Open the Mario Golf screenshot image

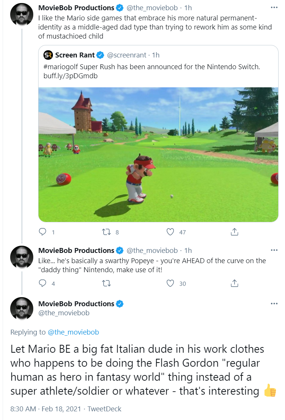[158, 155]
